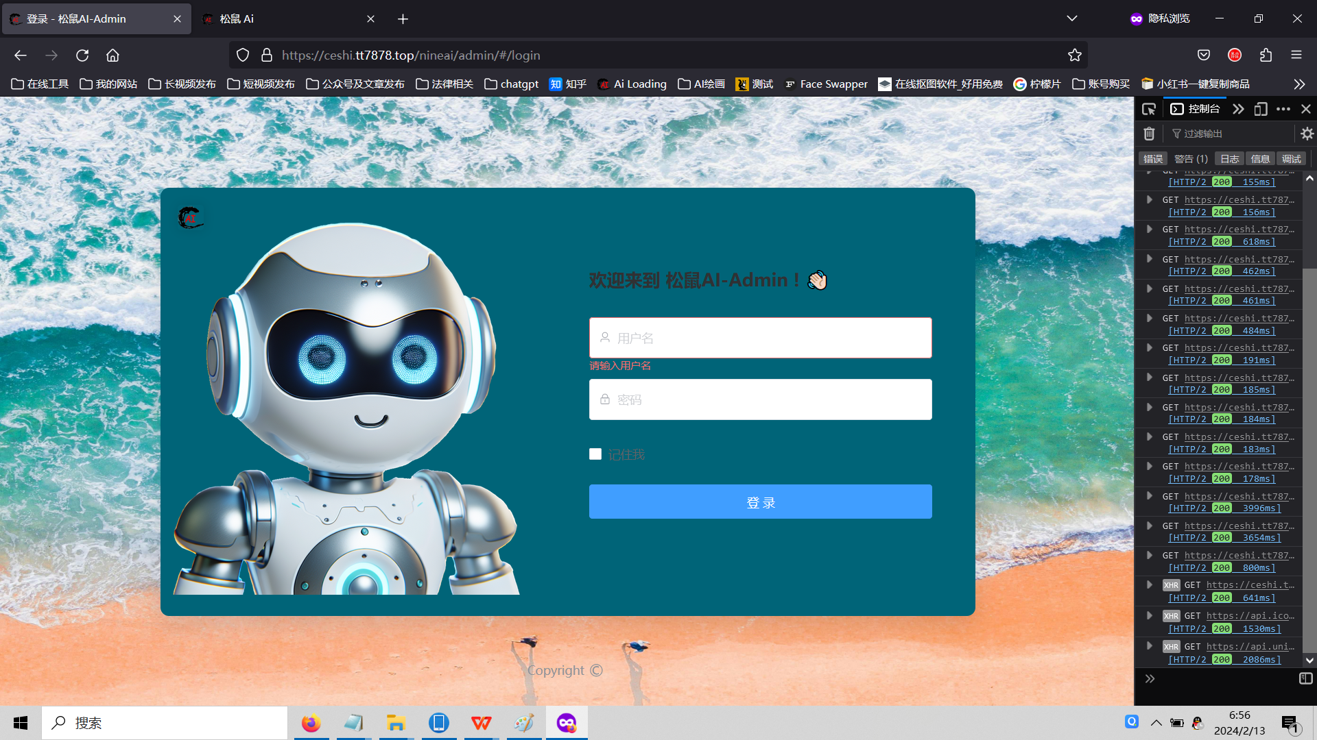Click the blue 登录 login button
1317x740 pixels.
[x=760, y=502]
